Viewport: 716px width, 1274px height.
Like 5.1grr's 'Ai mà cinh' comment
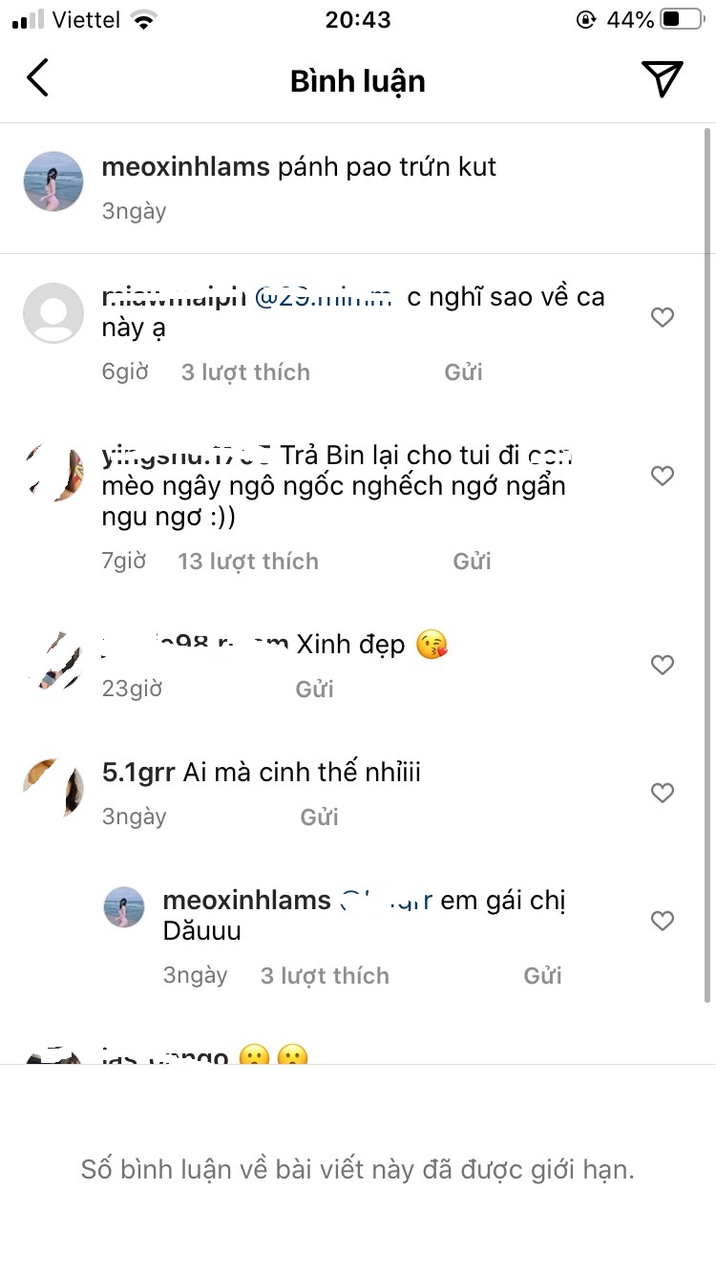pyautogui.click(x=662, y=792)
